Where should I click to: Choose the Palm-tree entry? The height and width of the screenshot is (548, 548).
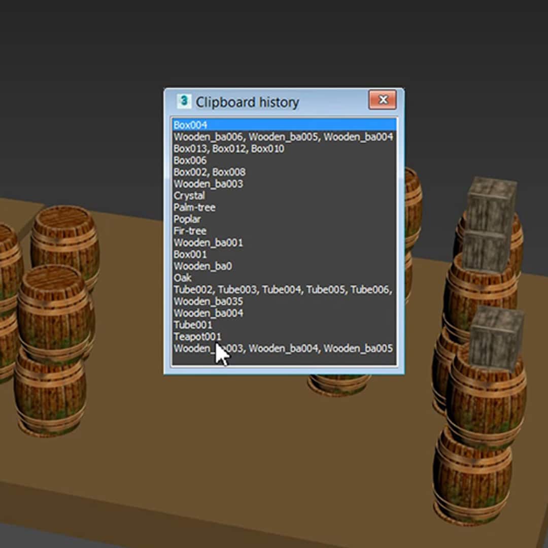point(284,207)
